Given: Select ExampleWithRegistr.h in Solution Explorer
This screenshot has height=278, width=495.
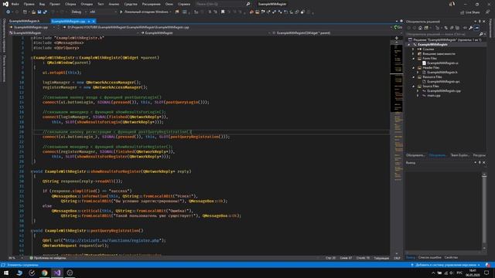Looking at the screenshot, I should tap(442, 73).
